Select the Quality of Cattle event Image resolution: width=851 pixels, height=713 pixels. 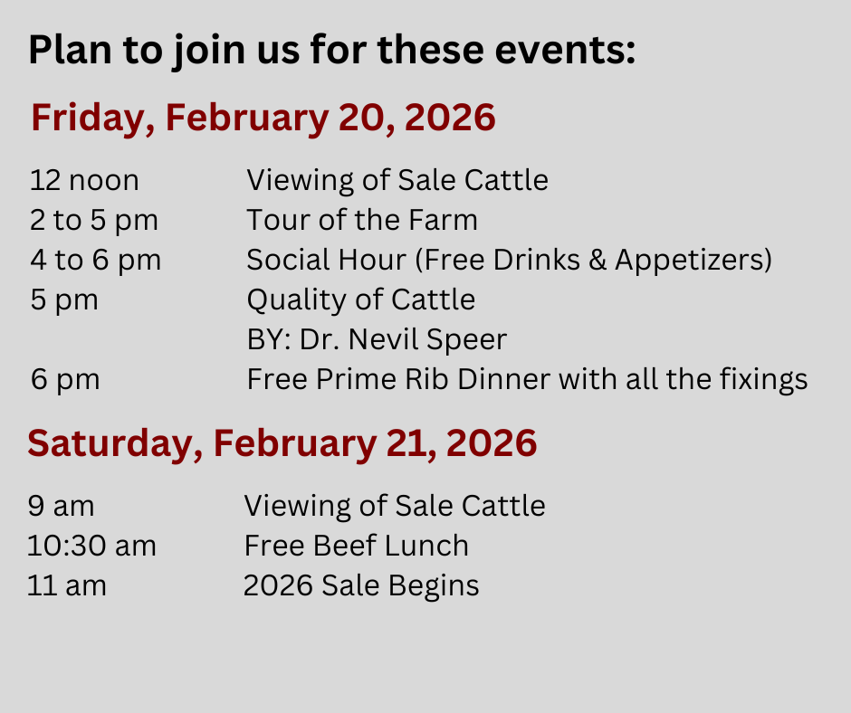[x=361, y=299]
